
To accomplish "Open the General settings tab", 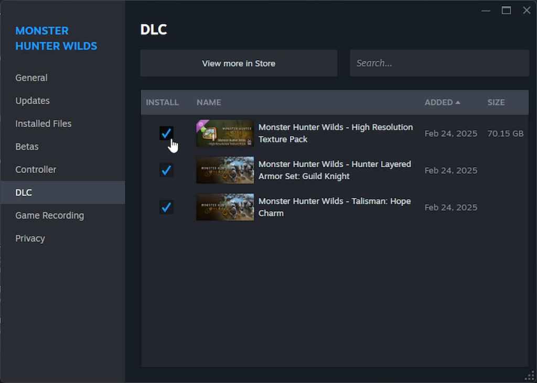I will (31, 78).
